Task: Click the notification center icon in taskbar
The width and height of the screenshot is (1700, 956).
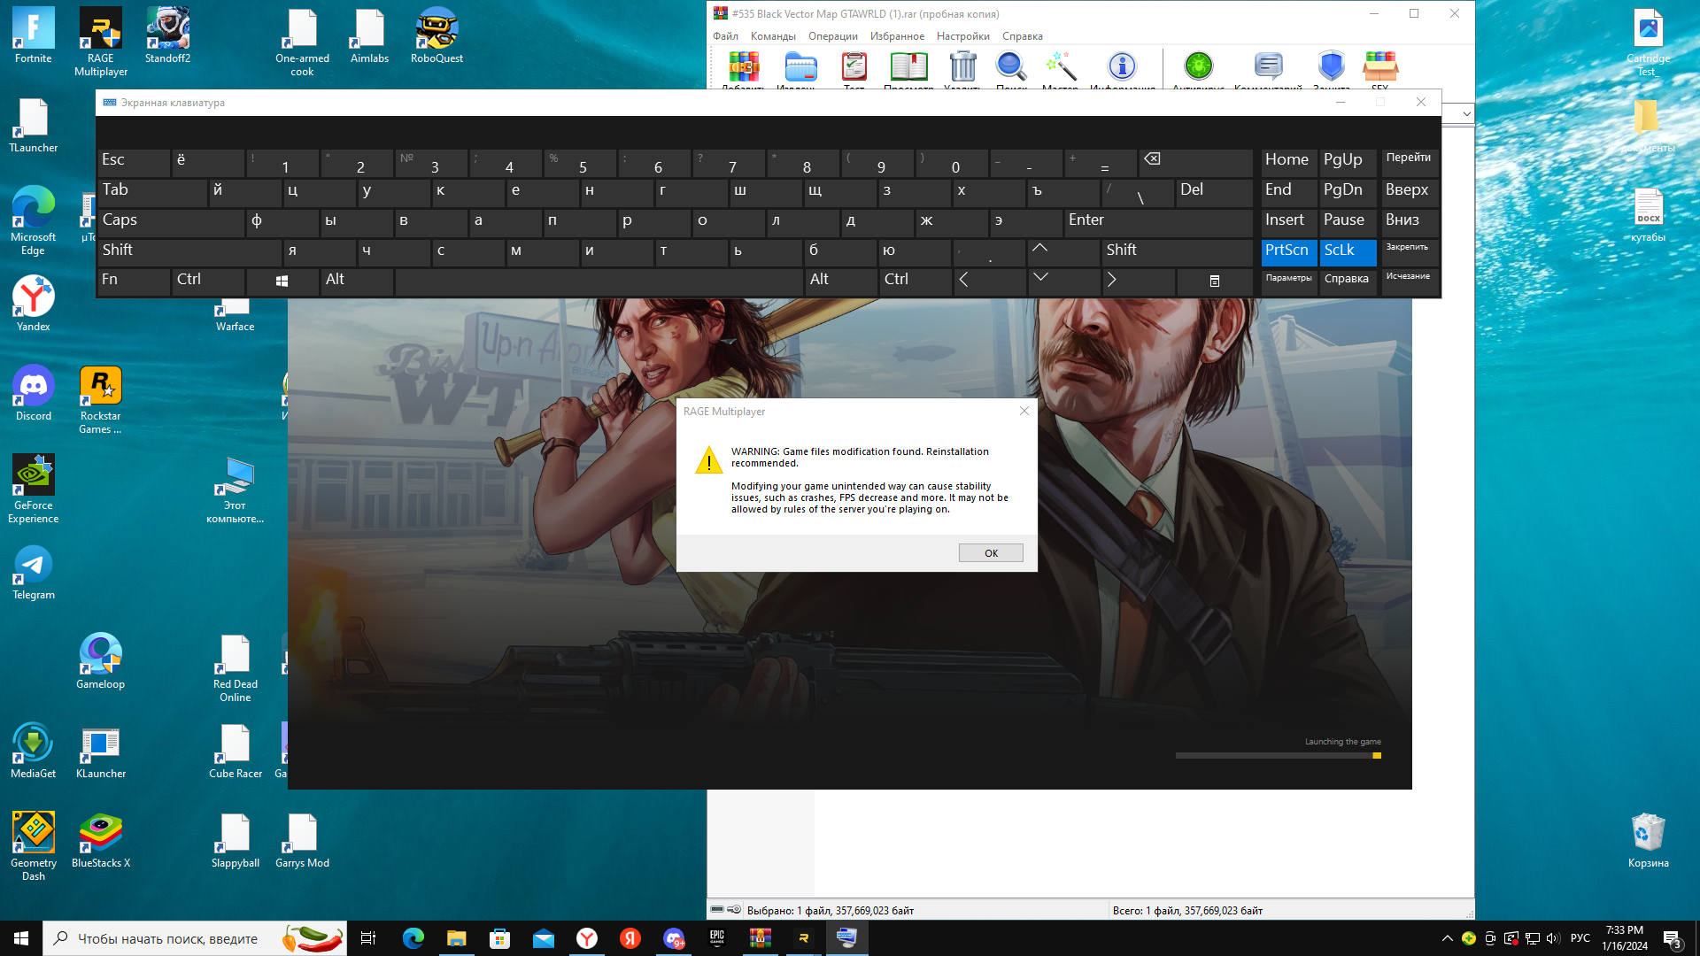Action: [1672, 939]
